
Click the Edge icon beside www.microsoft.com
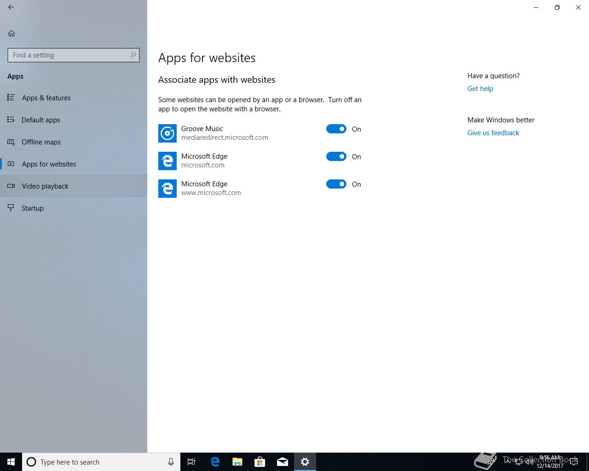[x=167, y=189]
